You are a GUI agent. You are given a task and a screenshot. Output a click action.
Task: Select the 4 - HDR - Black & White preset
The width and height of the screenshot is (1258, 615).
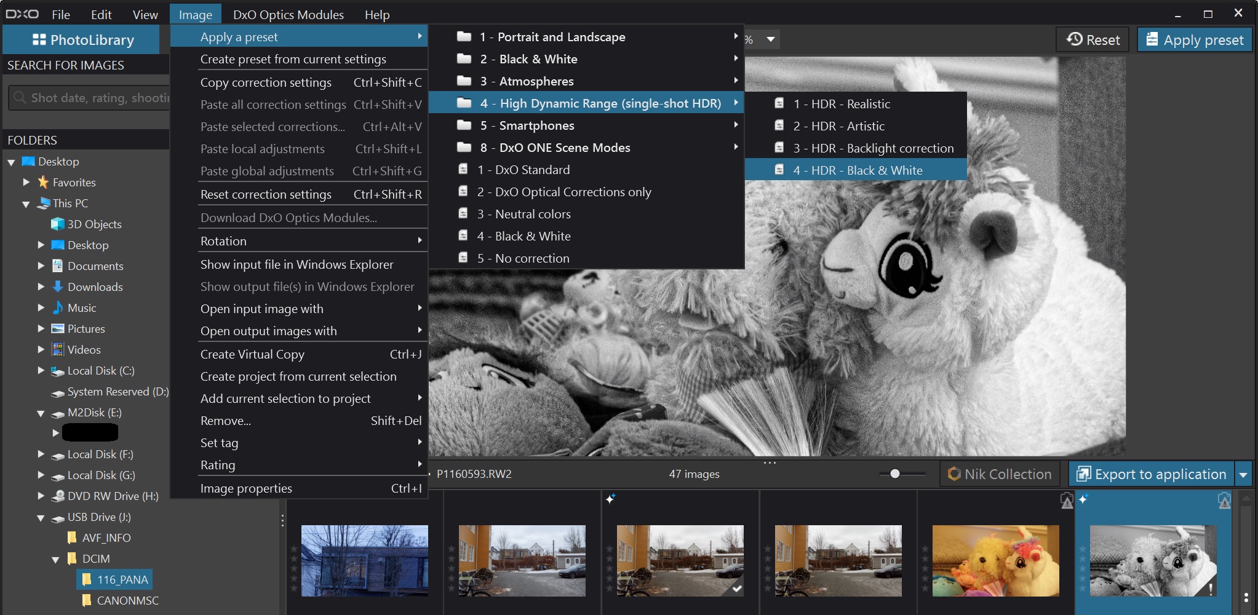point(857,170)
